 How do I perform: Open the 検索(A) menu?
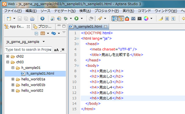click(85, 11)
